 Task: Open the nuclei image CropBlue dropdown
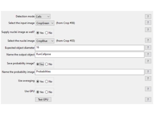pos(45,41)
